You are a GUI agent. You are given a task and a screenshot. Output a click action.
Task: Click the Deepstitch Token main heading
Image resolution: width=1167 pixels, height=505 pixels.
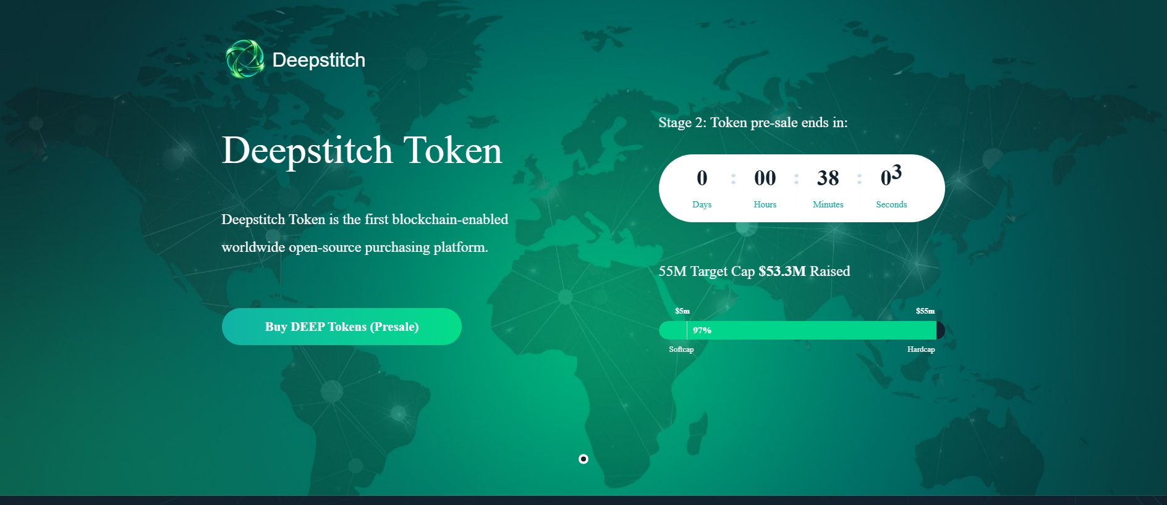[x=362, y=151]
